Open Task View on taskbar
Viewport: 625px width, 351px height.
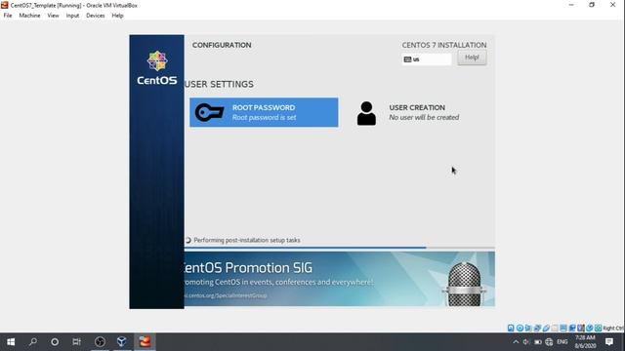(76, 342)
